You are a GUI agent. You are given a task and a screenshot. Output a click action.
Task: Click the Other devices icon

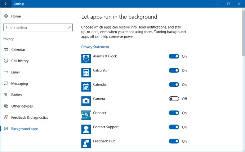(x=6, y=106)
